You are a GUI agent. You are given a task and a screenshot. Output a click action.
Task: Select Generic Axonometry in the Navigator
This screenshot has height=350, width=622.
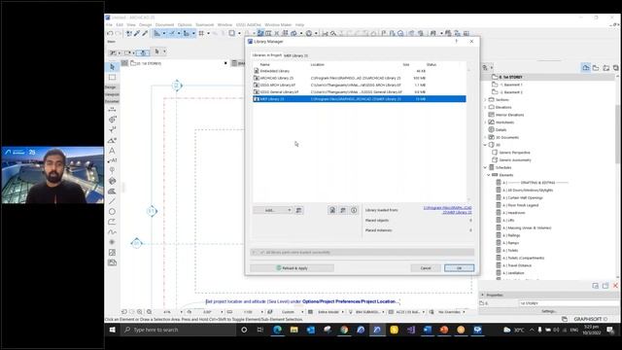coord(515,159)
